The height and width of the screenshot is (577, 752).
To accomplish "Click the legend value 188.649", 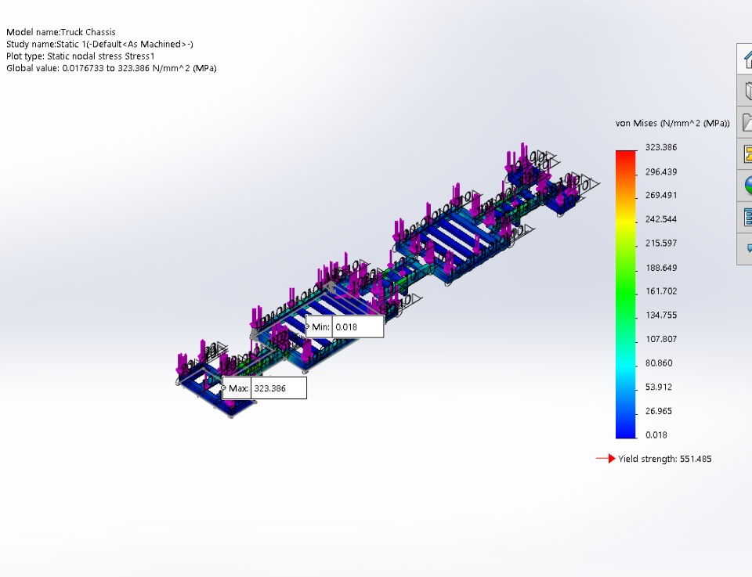I will click(x=661, y=268).
